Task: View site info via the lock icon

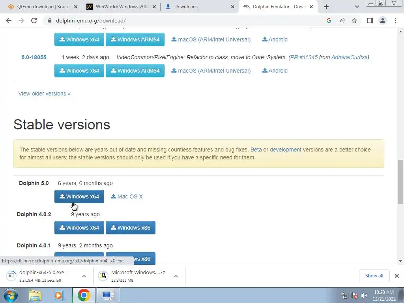Action: [x=50, y=21]
